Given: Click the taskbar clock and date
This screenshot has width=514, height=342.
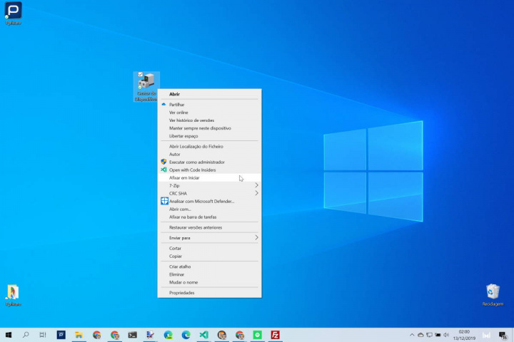Looking at the screenshot, I should [x=463, y=335].
